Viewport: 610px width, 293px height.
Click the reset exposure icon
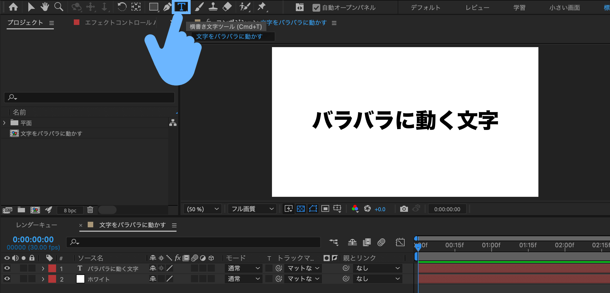tap(367, 209)
